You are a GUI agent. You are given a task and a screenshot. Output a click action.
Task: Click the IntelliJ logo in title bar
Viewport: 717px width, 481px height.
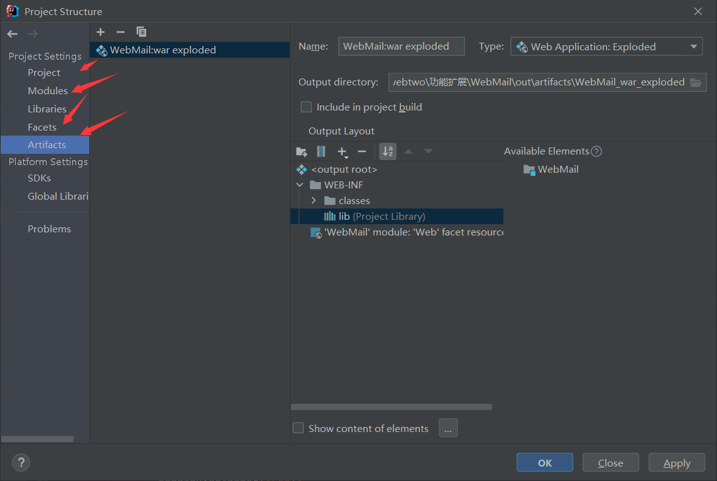tap(13, 11)
